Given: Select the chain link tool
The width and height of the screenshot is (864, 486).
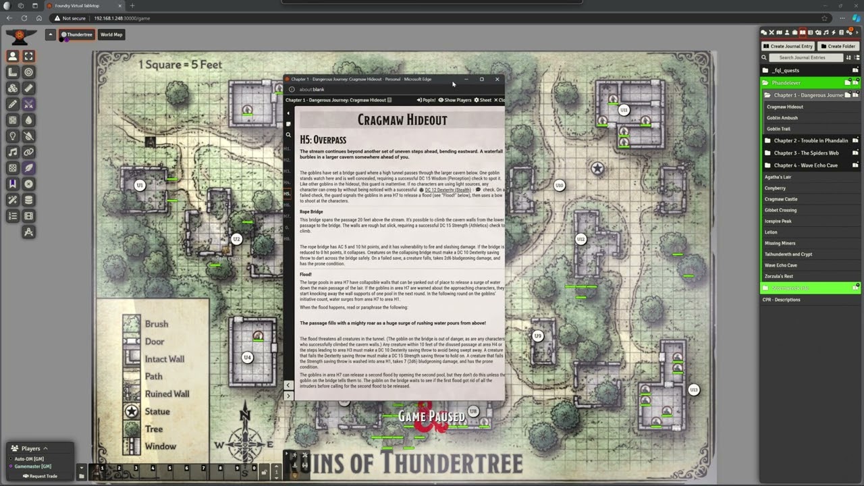Looking at the screenshot, I should click(x=28, y=152).
